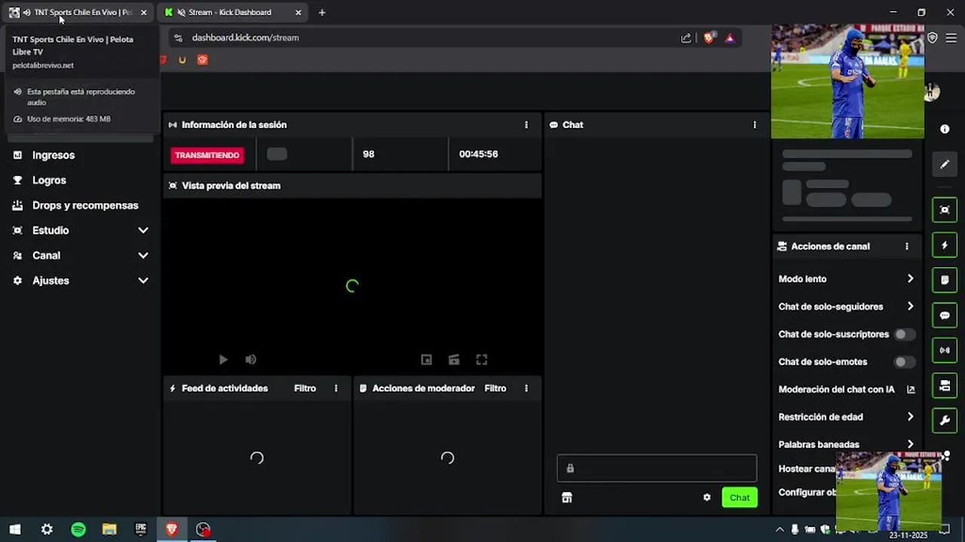The height and width of the screenshot is (542, 965).
Task: Click the chat message input field
Action: (x=657, y=468)
